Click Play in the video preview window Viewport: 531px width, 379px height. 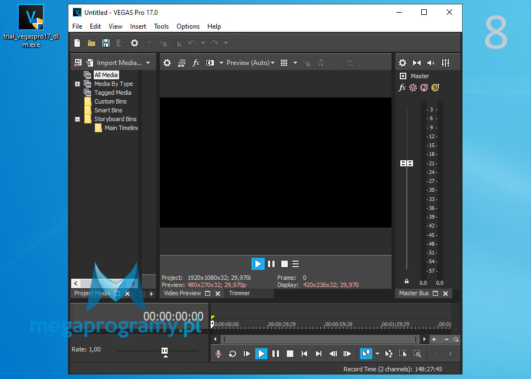[x=258, y=264]
